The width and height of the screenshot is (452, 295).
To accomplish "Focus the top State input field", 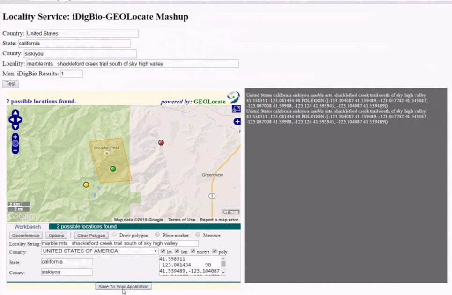I will click(74, 44).
